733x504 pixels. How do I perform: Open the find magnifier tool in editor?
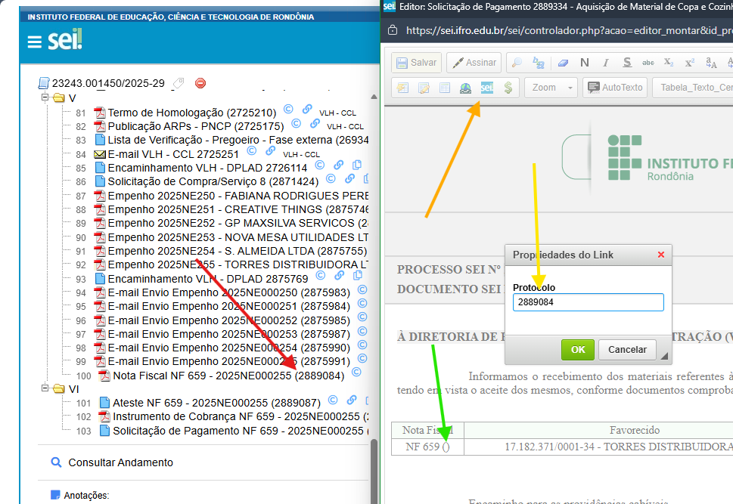click(516, 63)
